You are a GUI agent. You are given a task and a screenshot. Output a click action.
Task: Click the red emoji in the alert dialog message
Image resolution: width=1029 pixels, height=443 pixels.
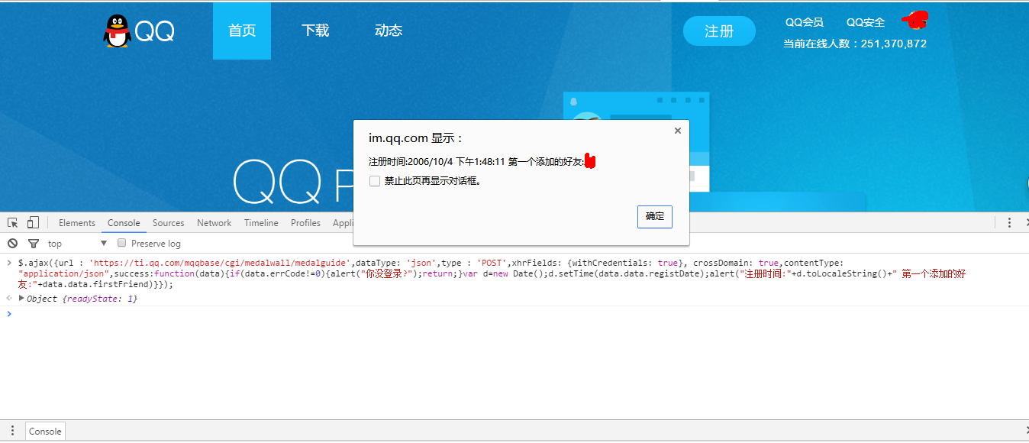point(591,160)
